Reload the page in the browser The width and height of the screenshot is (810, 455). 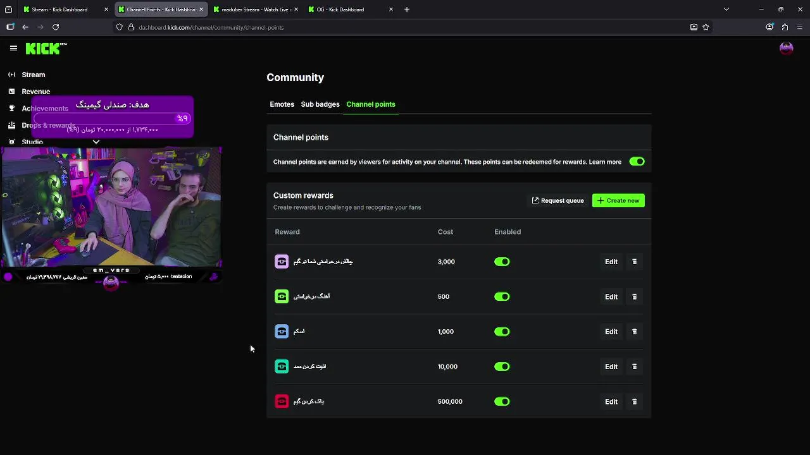coord(56,27)
